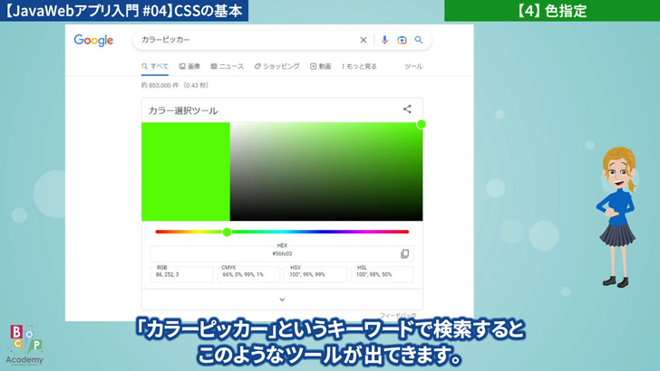Open the ショッピング (Shopping) tab
Image resolution: width=660 pixels, height=371 pixels.
[277, 66]
